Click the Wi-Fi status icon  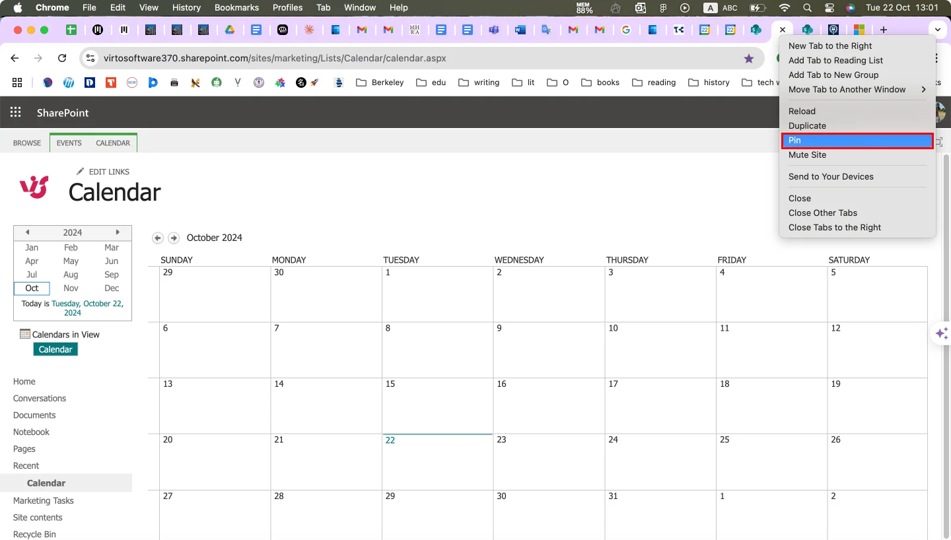coord(785,8)
